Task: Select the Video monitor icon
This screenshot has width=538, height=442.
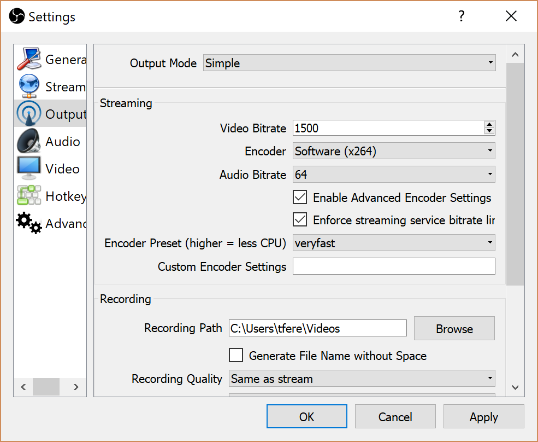Action: (29, 168)
